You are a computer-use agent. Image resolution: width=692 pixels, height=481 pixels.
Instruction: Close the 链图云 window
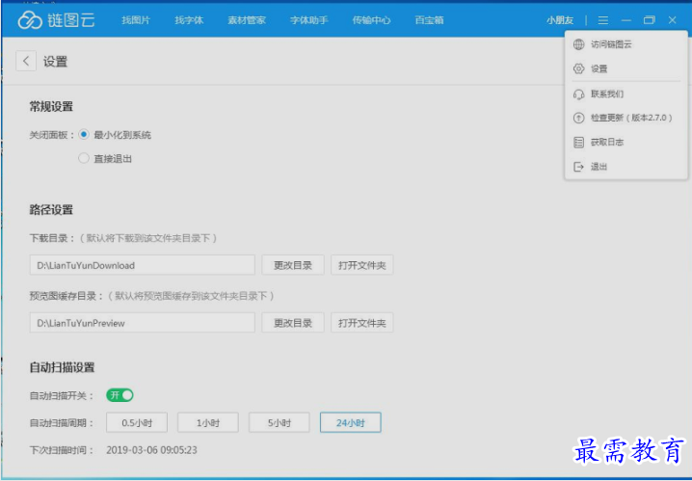(672, 20)
